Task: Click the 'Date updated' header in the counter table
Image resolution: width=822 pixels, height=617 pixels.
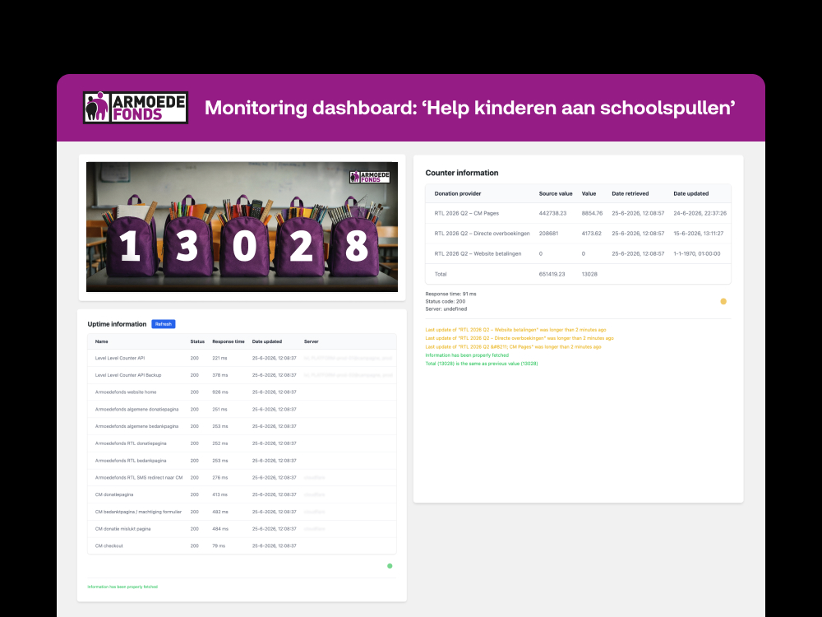Action: pyautogui.click(x=691, y=193)
